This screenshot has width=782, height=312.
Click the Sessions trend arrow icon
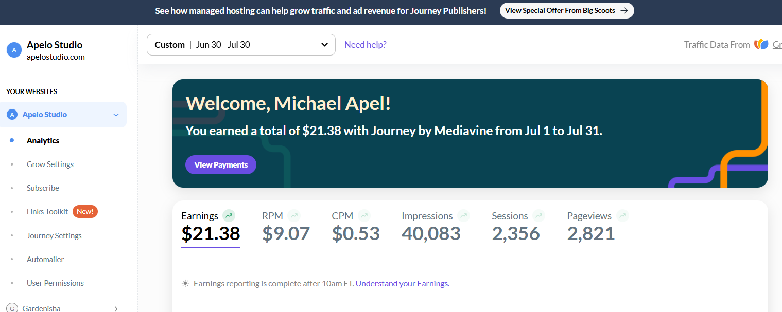538,216
